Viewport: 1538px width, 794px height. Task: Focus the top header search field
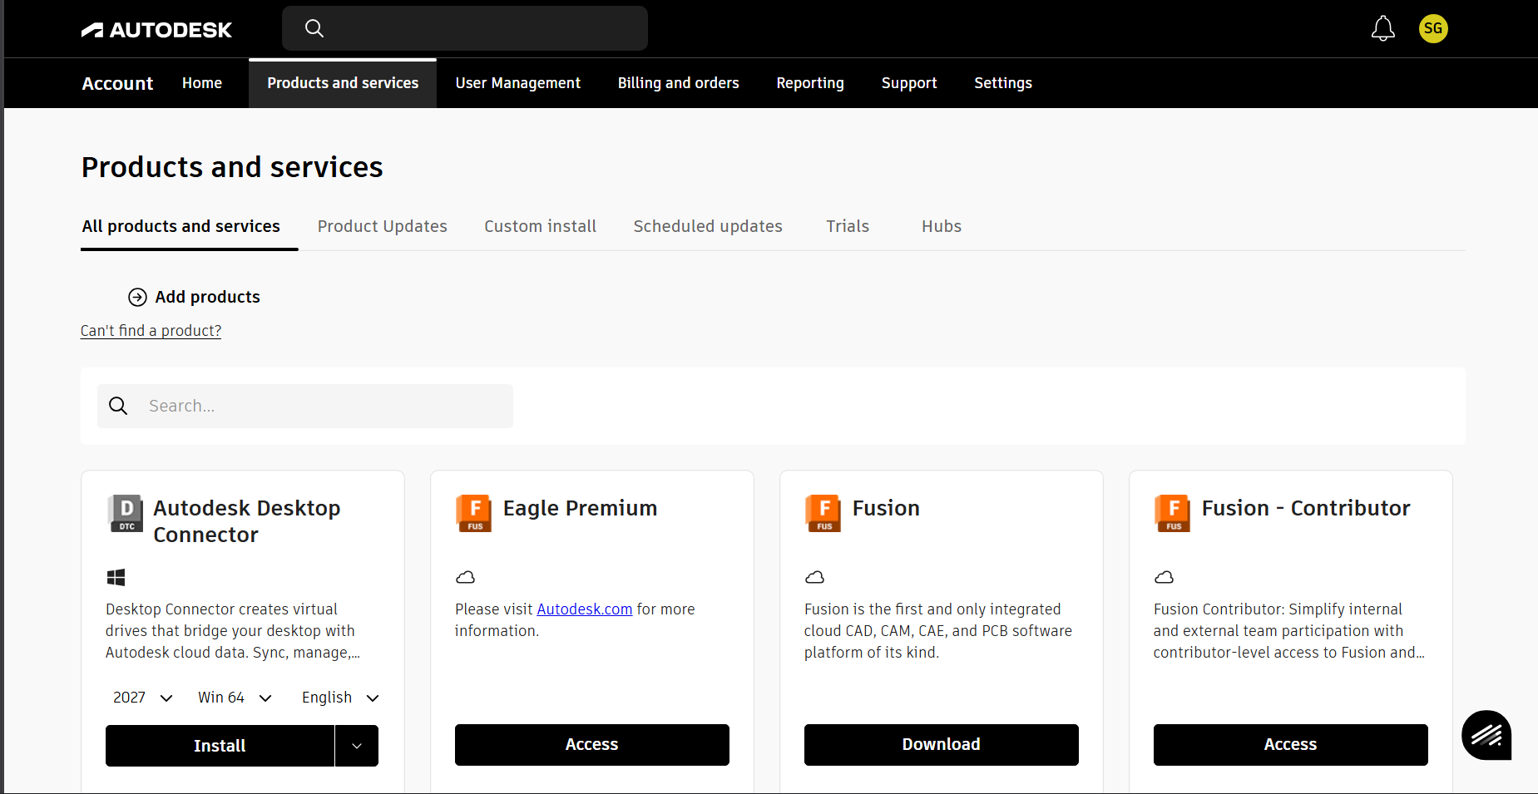(465, 28)
